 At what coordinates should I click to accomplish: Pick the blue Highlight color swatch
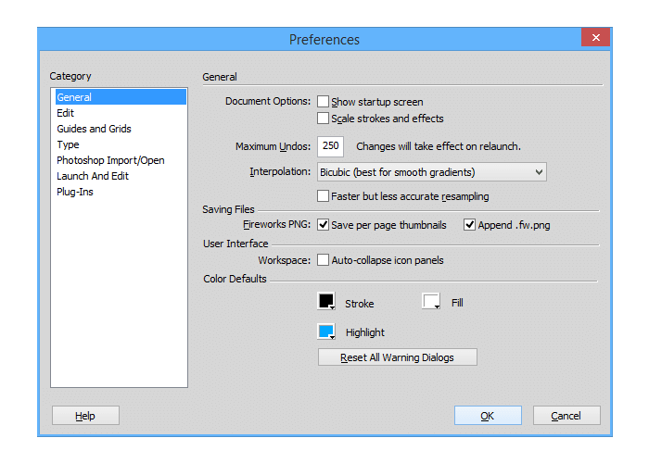[326, 332]
